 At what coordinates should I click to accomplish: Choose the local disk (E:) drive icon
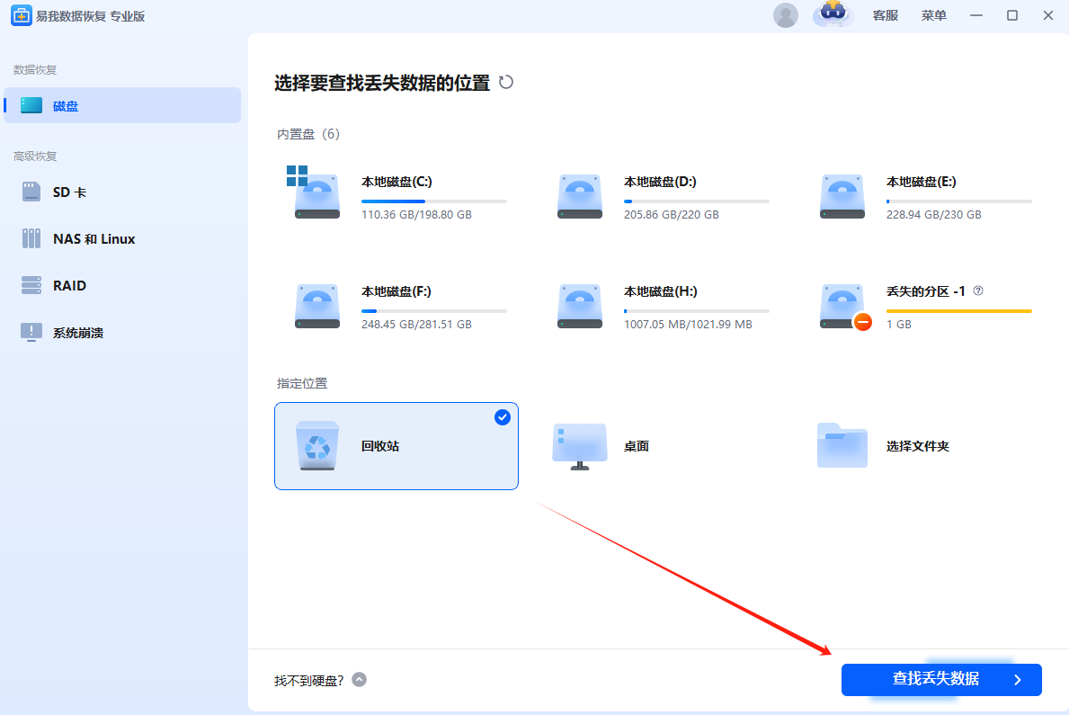click(842, 197)
